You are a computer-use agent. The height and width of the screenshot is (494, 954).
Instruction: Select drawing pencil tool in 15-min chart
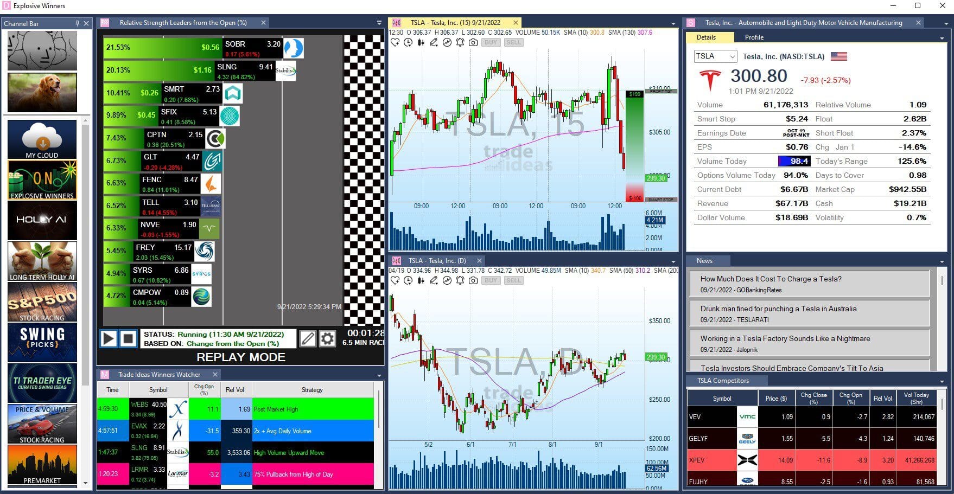click(434, 42)
